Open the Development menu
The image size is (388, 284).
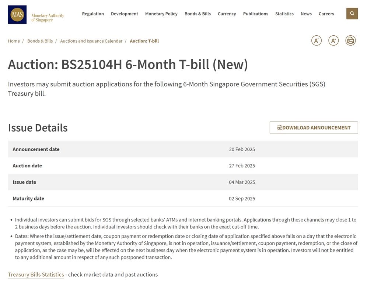pos(125,14)
